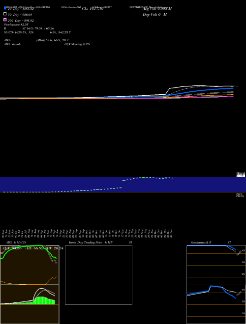Open the ADX indicator chart with green line
246x324 pixels.
pos(30,265)
